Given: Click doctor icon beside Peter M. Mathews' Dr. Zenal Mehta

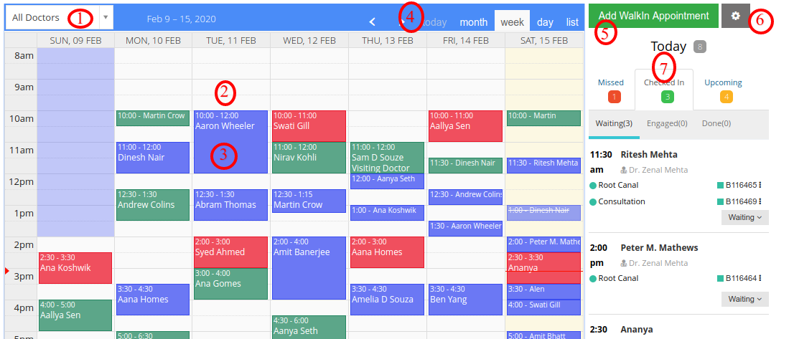Looking at the screenshot, I should pos(624,263).
